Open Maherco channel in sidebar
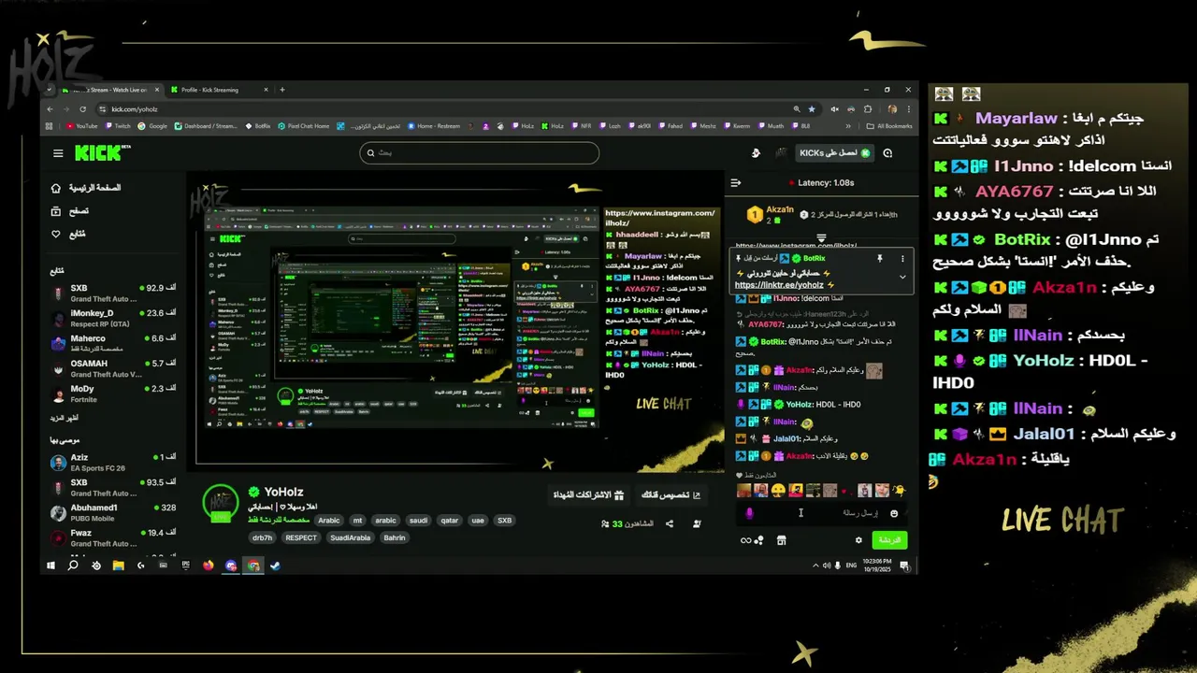Screen dimensions: 1197x673 pos(113,344)
